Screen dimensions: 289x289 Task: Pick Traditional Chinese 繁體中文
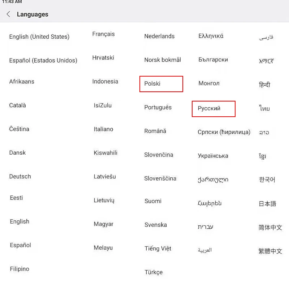(270, 251)
